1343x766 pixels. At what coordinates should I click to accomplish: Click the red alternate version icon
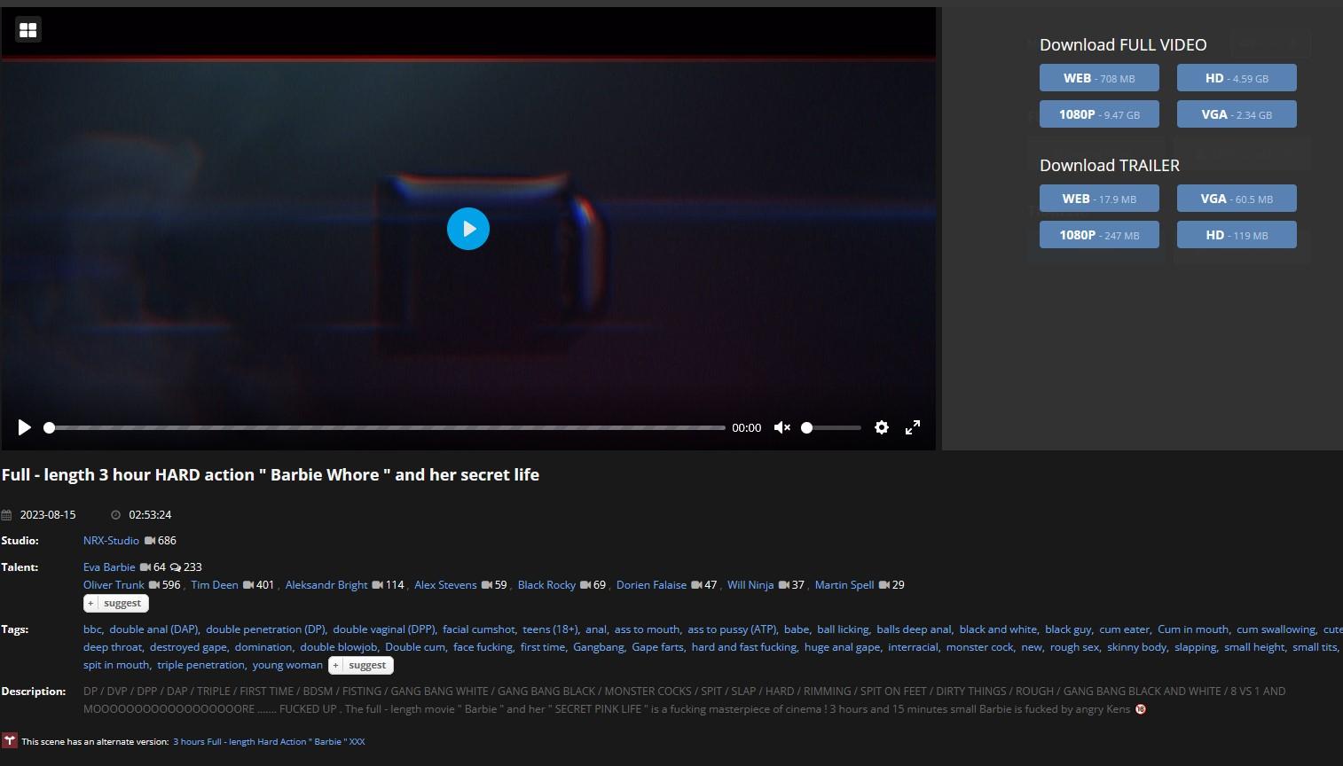point(10,740)
